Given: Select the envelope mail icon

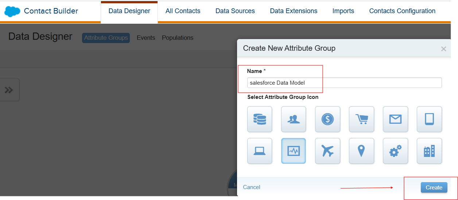Looking at the screenshot, I should 395,119.
